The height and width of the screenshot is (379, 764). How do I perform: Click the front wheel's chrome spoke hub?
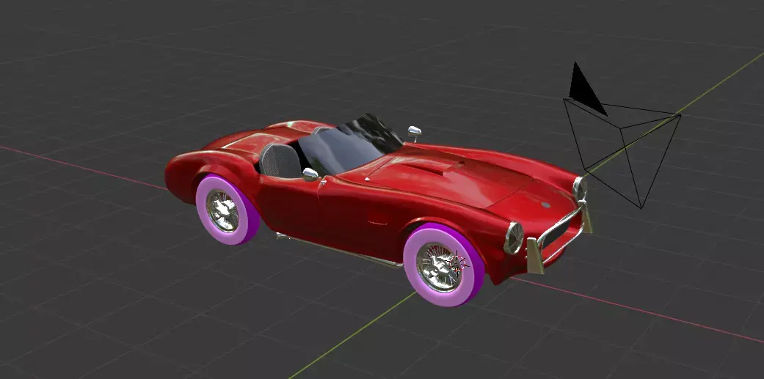click(x=437, y=267)
